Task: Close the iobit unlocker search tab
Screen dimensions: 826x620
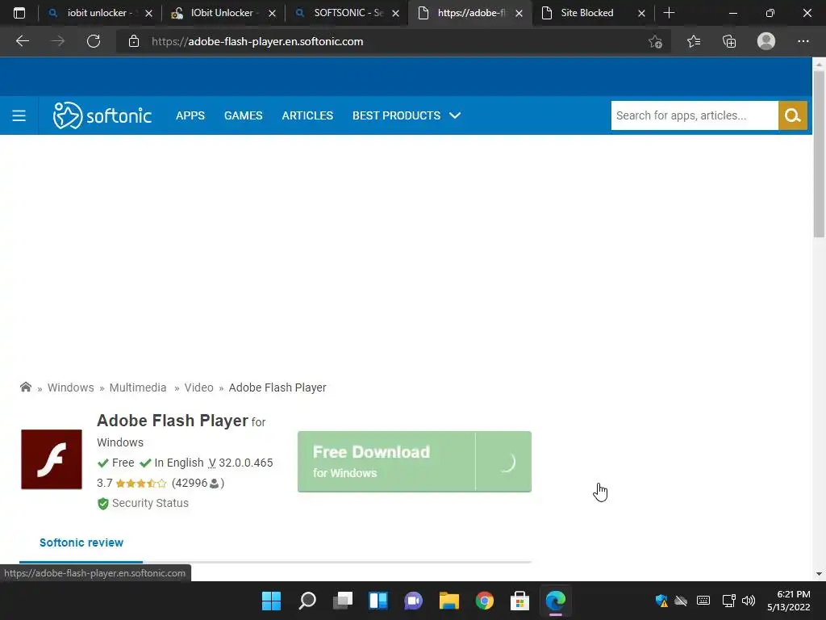Action: click(148, 13)
